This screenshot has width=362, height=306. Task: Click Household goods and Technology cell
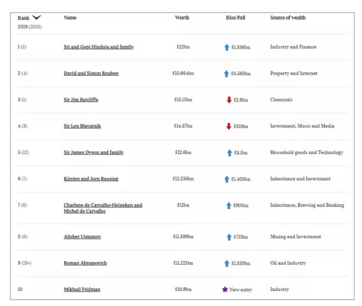[x=306, y=152]
